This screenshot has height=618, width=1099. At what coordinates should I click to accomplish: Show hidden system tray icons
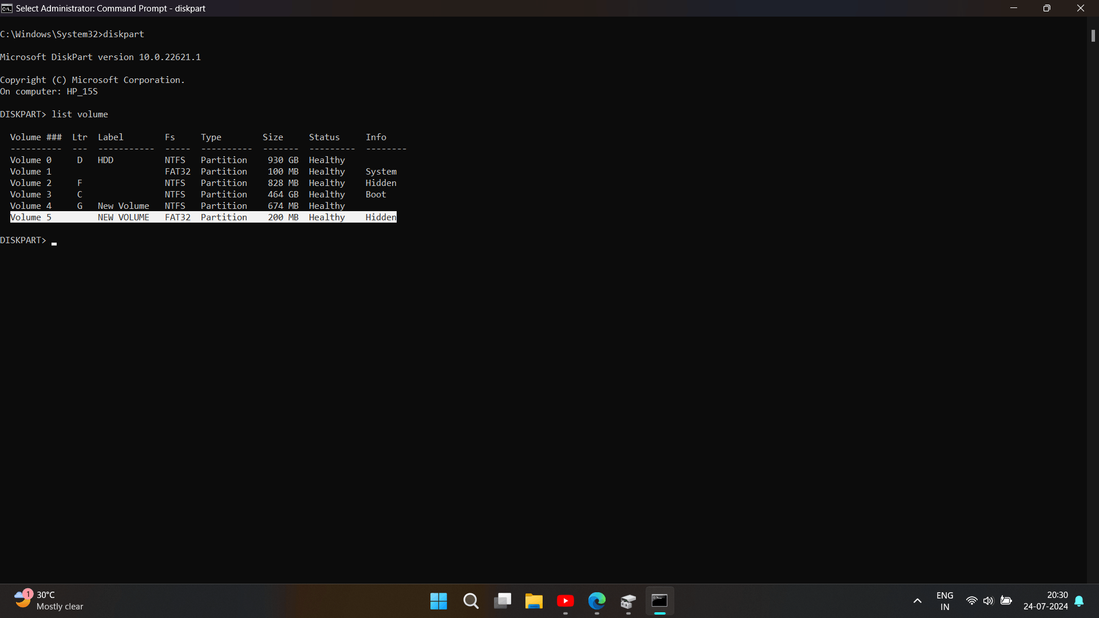click(x=918, y=601)
